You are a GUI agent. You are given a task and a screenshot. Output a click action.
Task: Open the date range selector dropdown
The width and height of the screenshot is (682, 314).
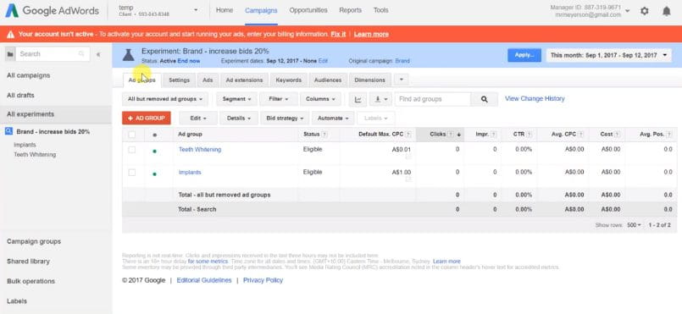coord(608,55)
